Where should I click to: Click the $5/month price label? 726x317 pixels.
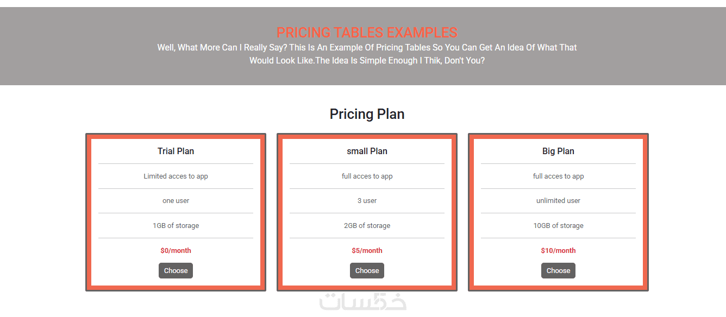[367, 250]
